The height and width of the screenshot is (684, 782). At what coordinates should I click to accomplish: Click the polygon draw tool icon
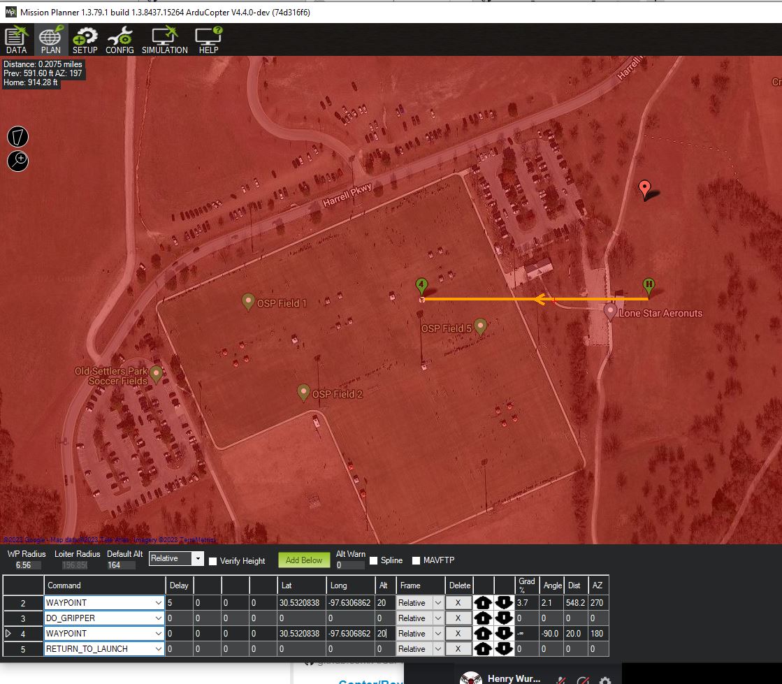click(x=17, y=137)
